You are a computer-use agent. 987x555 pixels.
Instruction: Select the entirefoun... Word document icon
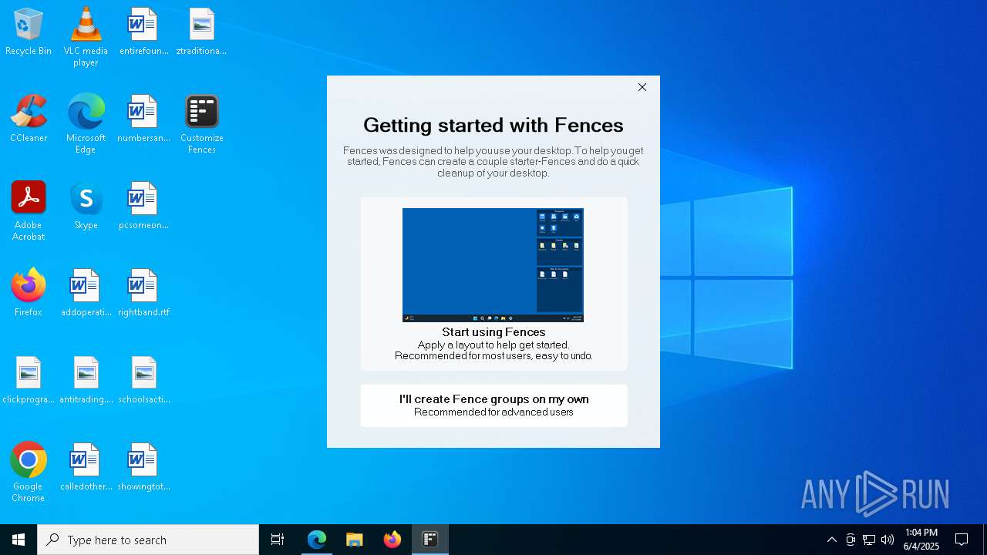click(143, 32)
